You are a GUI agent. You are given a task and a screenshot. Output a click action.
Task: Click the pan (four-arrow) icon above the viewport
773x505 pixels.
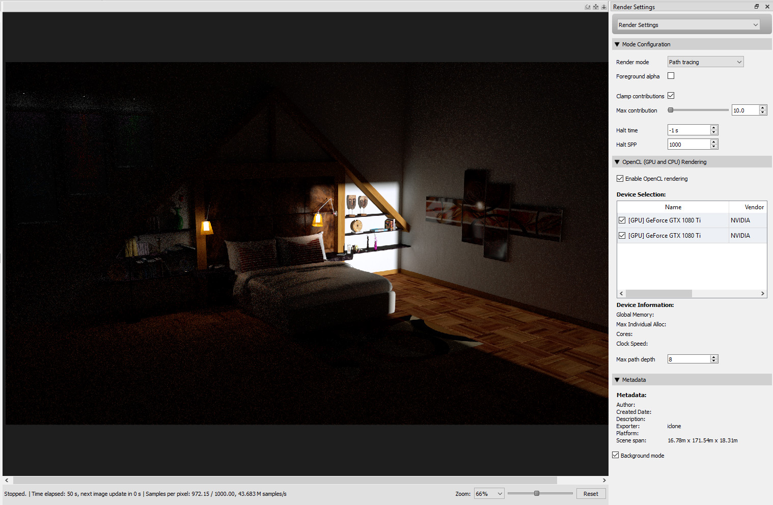click(596, 7)
